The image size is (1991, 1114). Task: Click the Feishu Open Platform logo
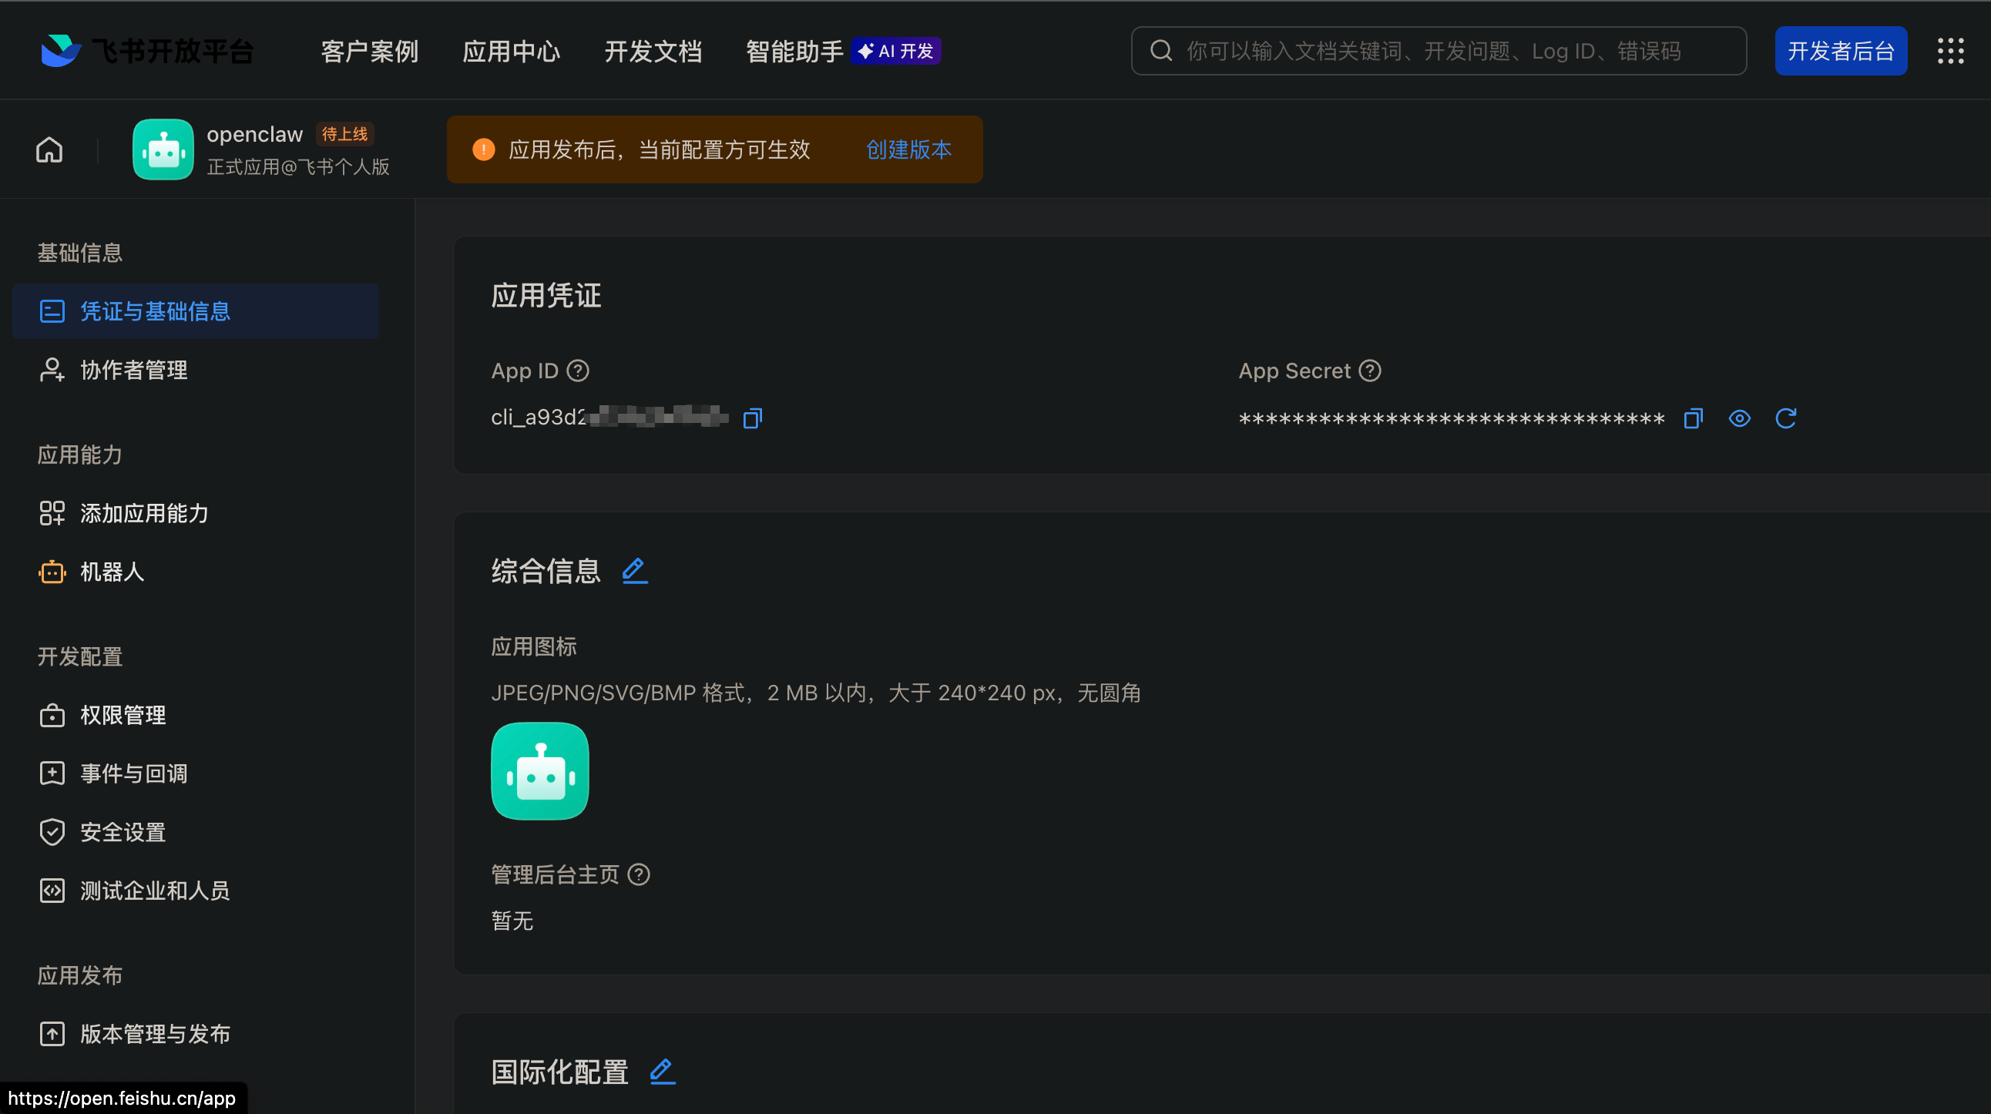tap(147, 51)
